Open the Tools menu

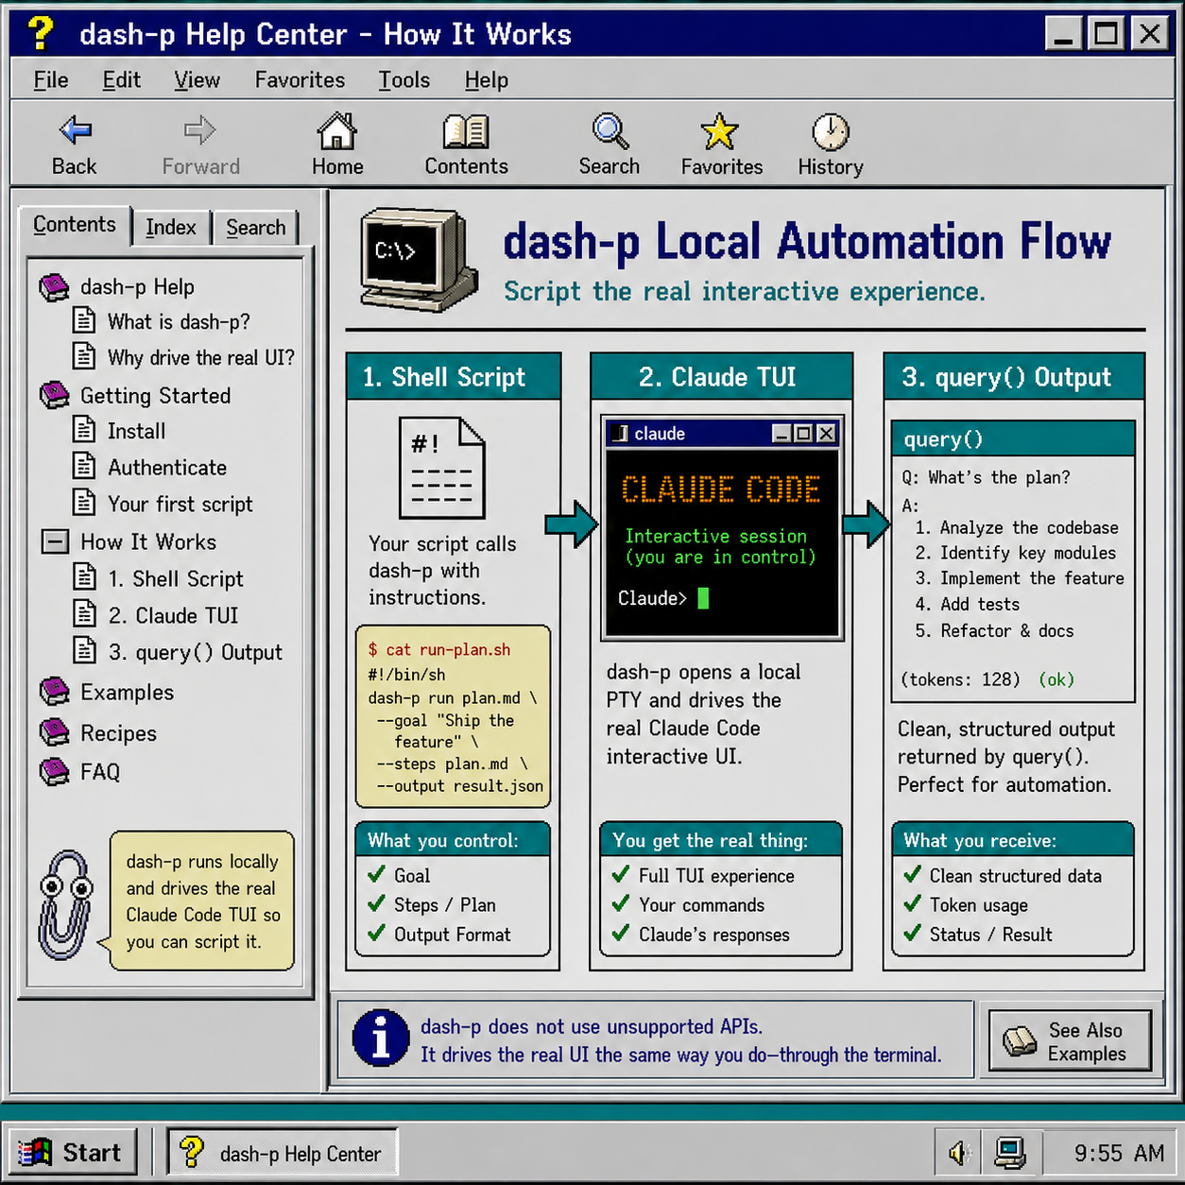[x=404, y=80]
